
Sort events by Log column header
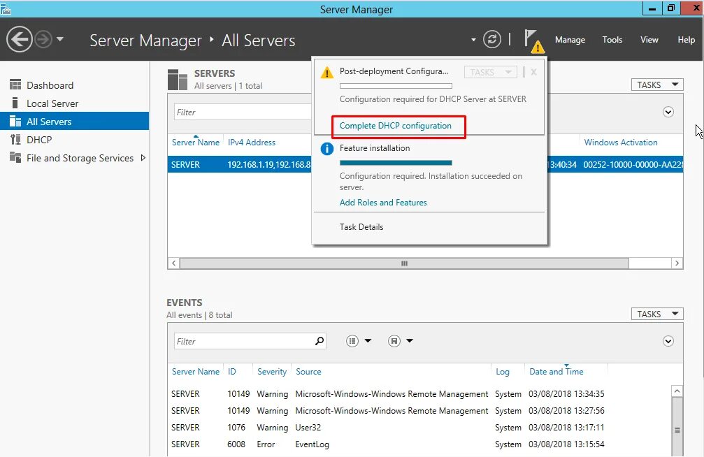click(x=503, y=372)
